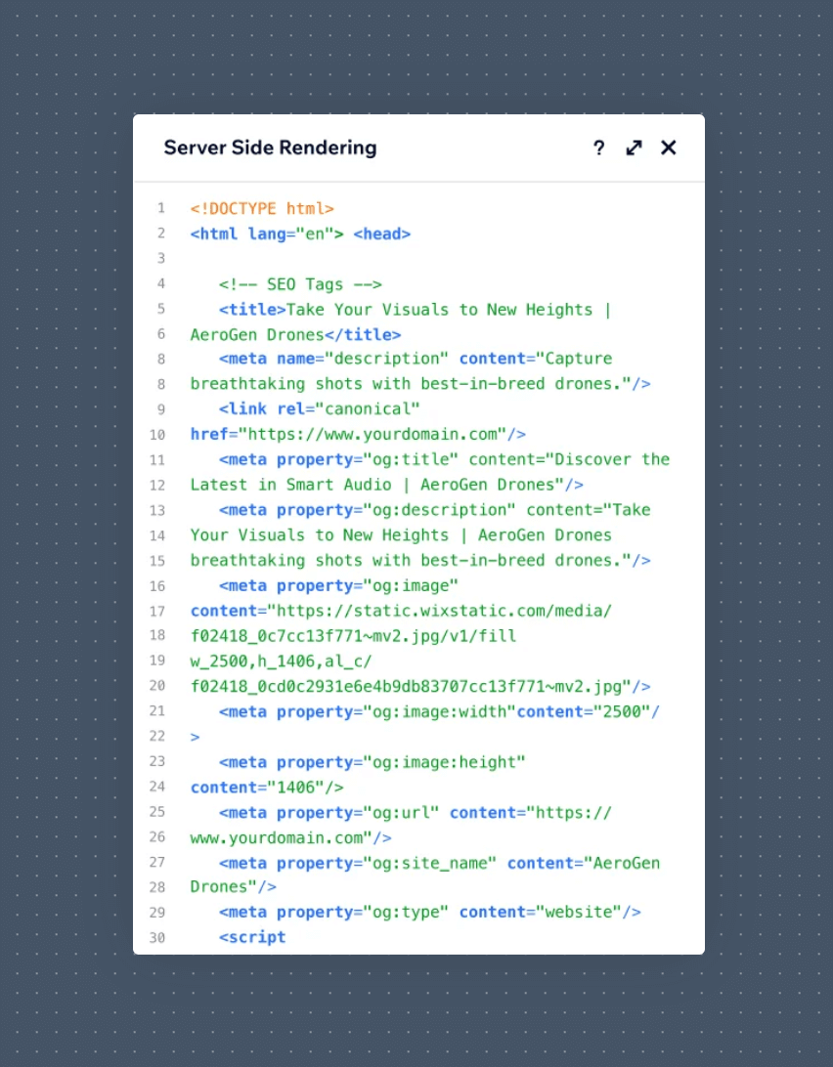The image size is (833, 1067).
Task: Click the static.wixstatic.com media URL
Action: coord(445,612)
